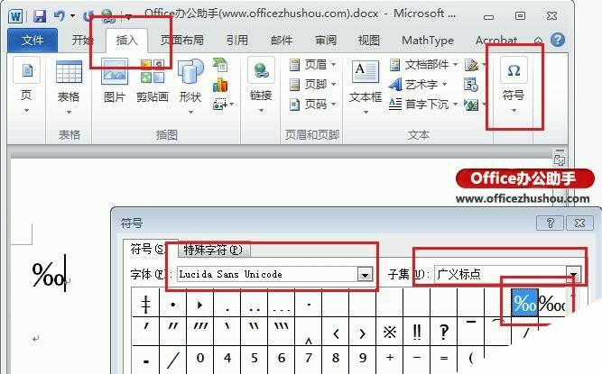The width and height of the screenshot is (602, 374).
Task: Open the 形状 shapes gallery
Action: click(x=190, y=87)
